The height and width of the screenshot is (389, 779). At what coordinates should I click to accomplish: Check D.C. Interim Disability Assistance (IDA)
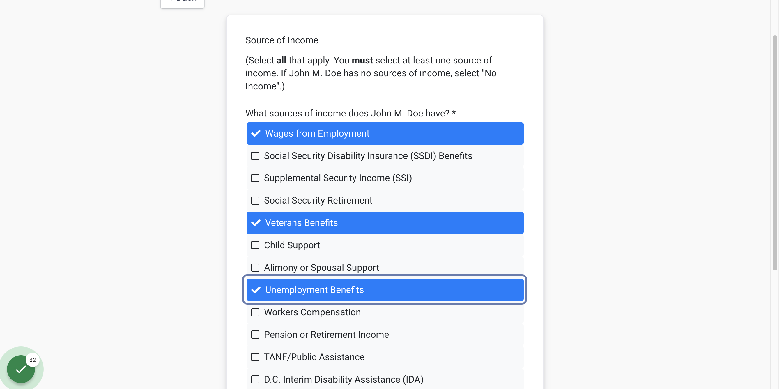tap(385, 379)
